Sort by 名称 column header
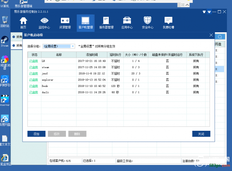This screenshot has height=171, width=232. click(59, 55)
